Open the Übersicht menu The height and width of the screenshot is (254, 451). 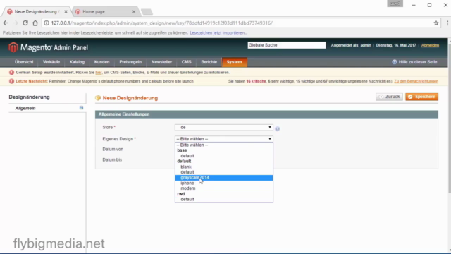point(24,62)
